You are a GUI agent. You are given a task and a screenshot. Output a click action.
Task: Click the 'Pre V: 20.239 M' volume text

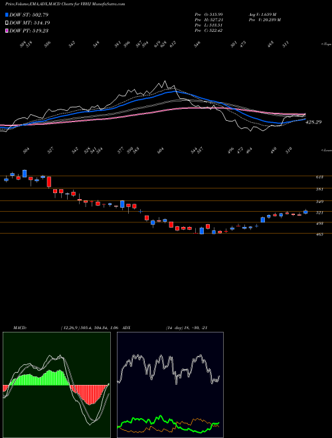[264, 20]
